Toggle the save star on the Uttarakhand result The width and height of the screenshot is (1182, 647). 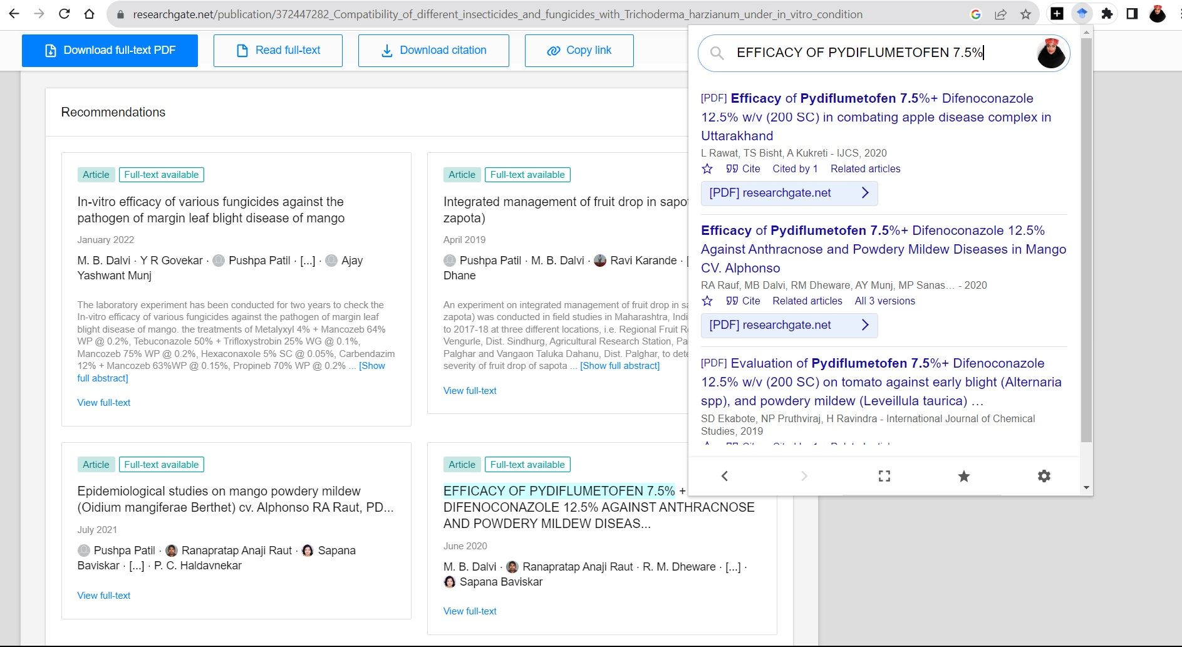click(707, 168)
